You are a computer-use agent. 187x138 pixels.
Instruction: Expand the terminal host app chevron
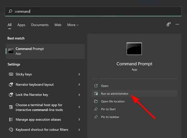click(x=79, y=107)
